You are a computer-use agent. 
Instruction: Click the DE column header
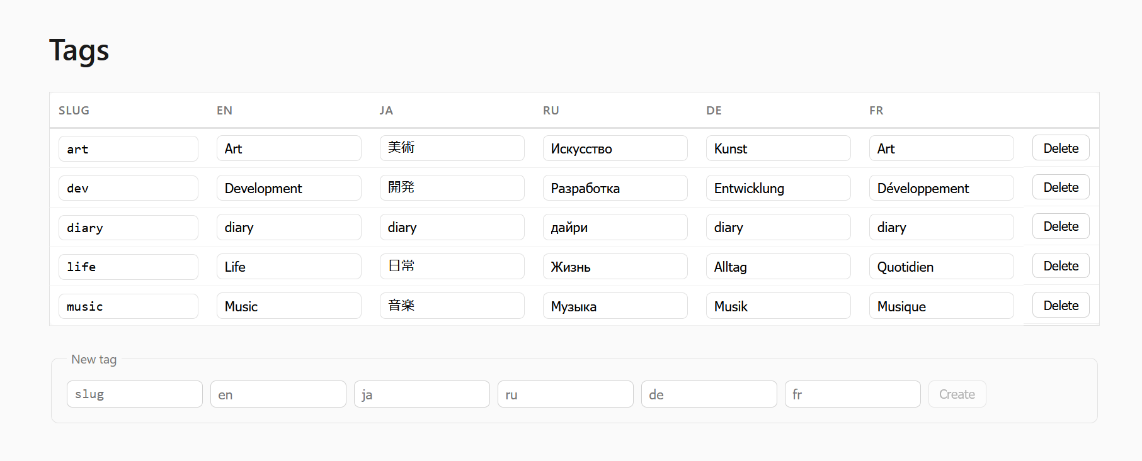pos(714,110)
